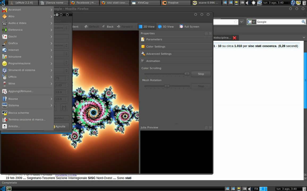Select Termina sessione di marco

click(x=27, y=119)
